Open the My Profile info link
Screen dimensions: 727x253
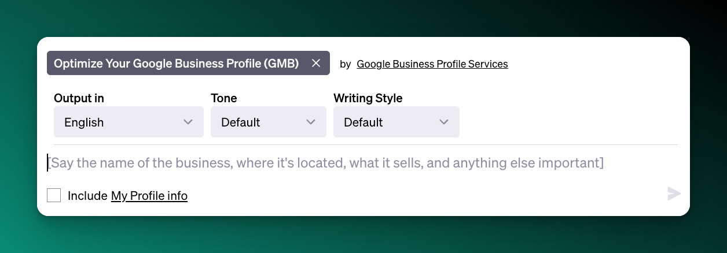[149, 196]
